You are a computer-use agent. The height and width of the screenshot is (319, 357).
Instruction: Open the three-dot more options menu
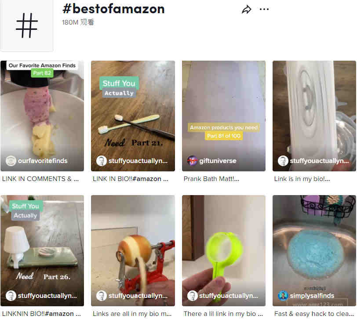(x=264, y=9)
